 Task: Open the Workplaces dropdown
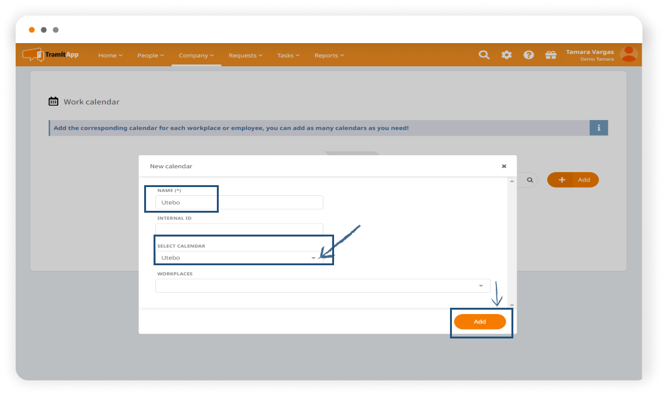click(x=481, y=286)
